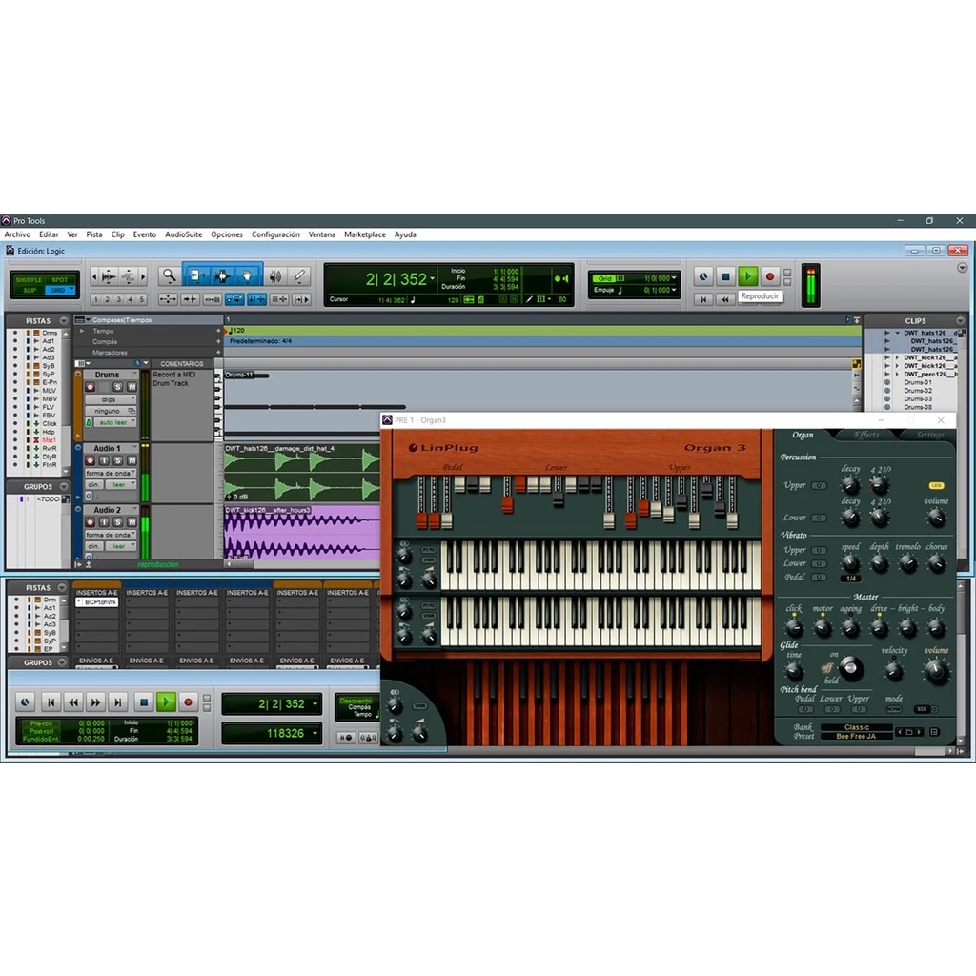
Task: Enable SPOT edit mode
Action: [x=60, y=279]
